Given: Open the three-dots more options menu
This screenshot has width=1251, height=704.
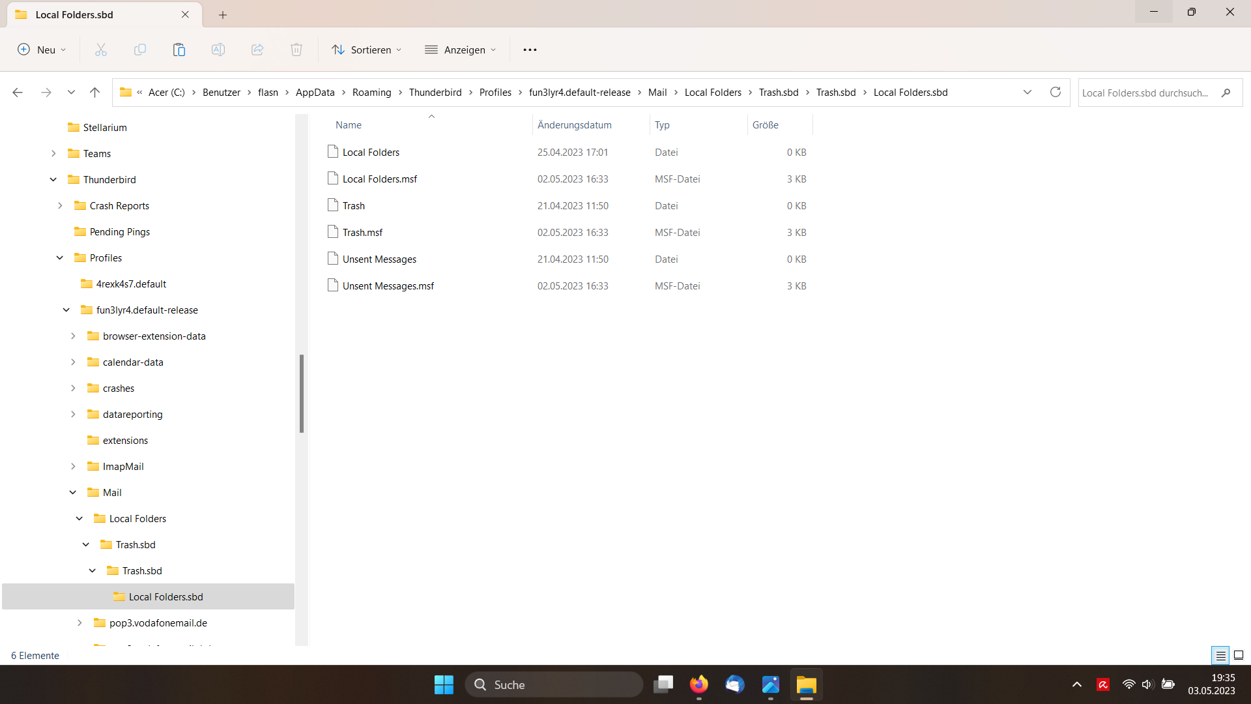Looking at the screenshot, I should [x=530, y=50].
